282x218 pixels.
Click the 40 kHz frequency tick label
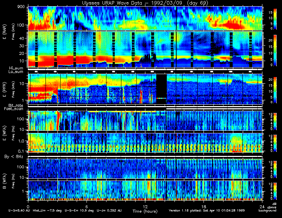click(x=21, y=38)
